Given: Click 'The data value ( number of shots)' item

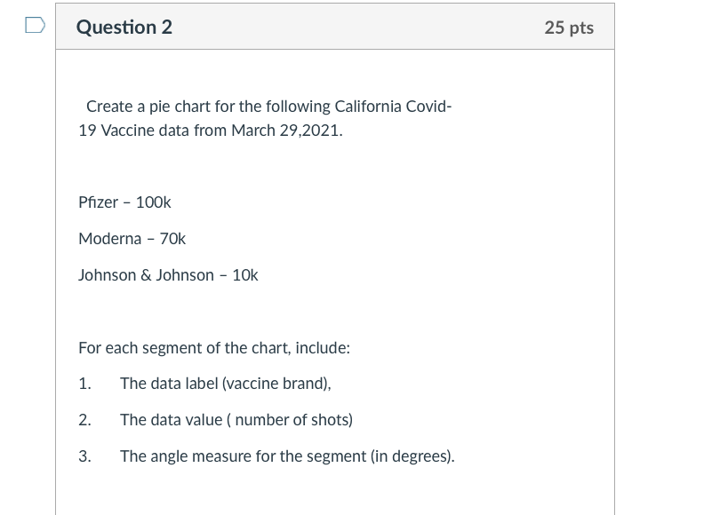Looking at the screenshot, I should pyautogui.click(x=236, y=420).
